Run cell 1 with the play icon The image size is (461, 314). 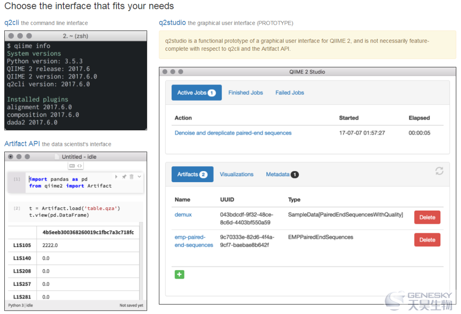click(x=116, y=177)
